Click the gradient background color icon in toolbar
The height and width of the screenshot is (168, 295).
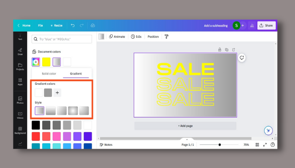pos(101,37)
